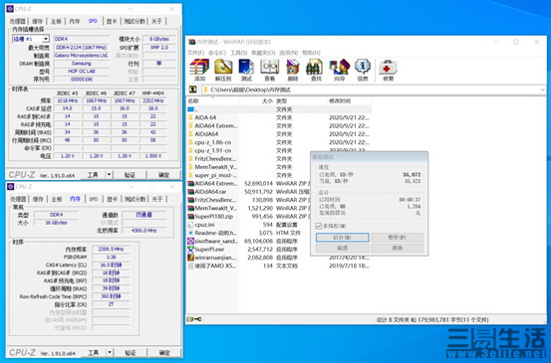Select the AIDA64 Extrem... ZIP row sized 52,690,014
Screen dimensions: 551x363
point(249,183)
